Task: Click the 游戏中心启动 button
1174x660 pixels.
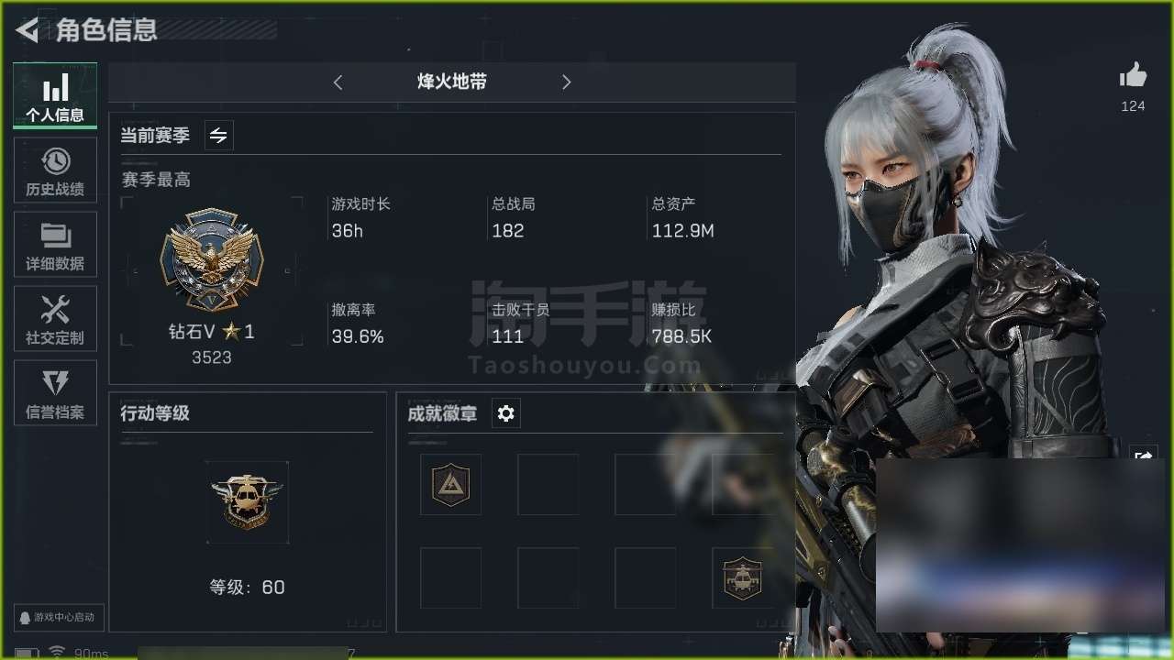Action: click(x=59, y=618)
